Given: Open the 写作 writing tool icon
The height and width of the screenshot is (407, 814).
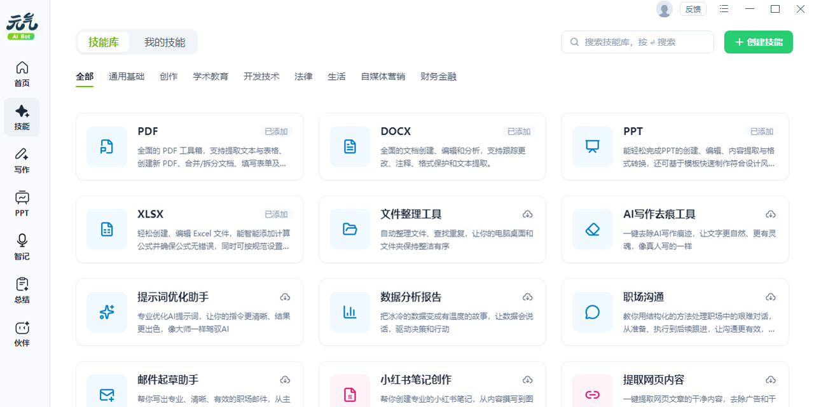Looking at the screenshot, I should (22, 158).
